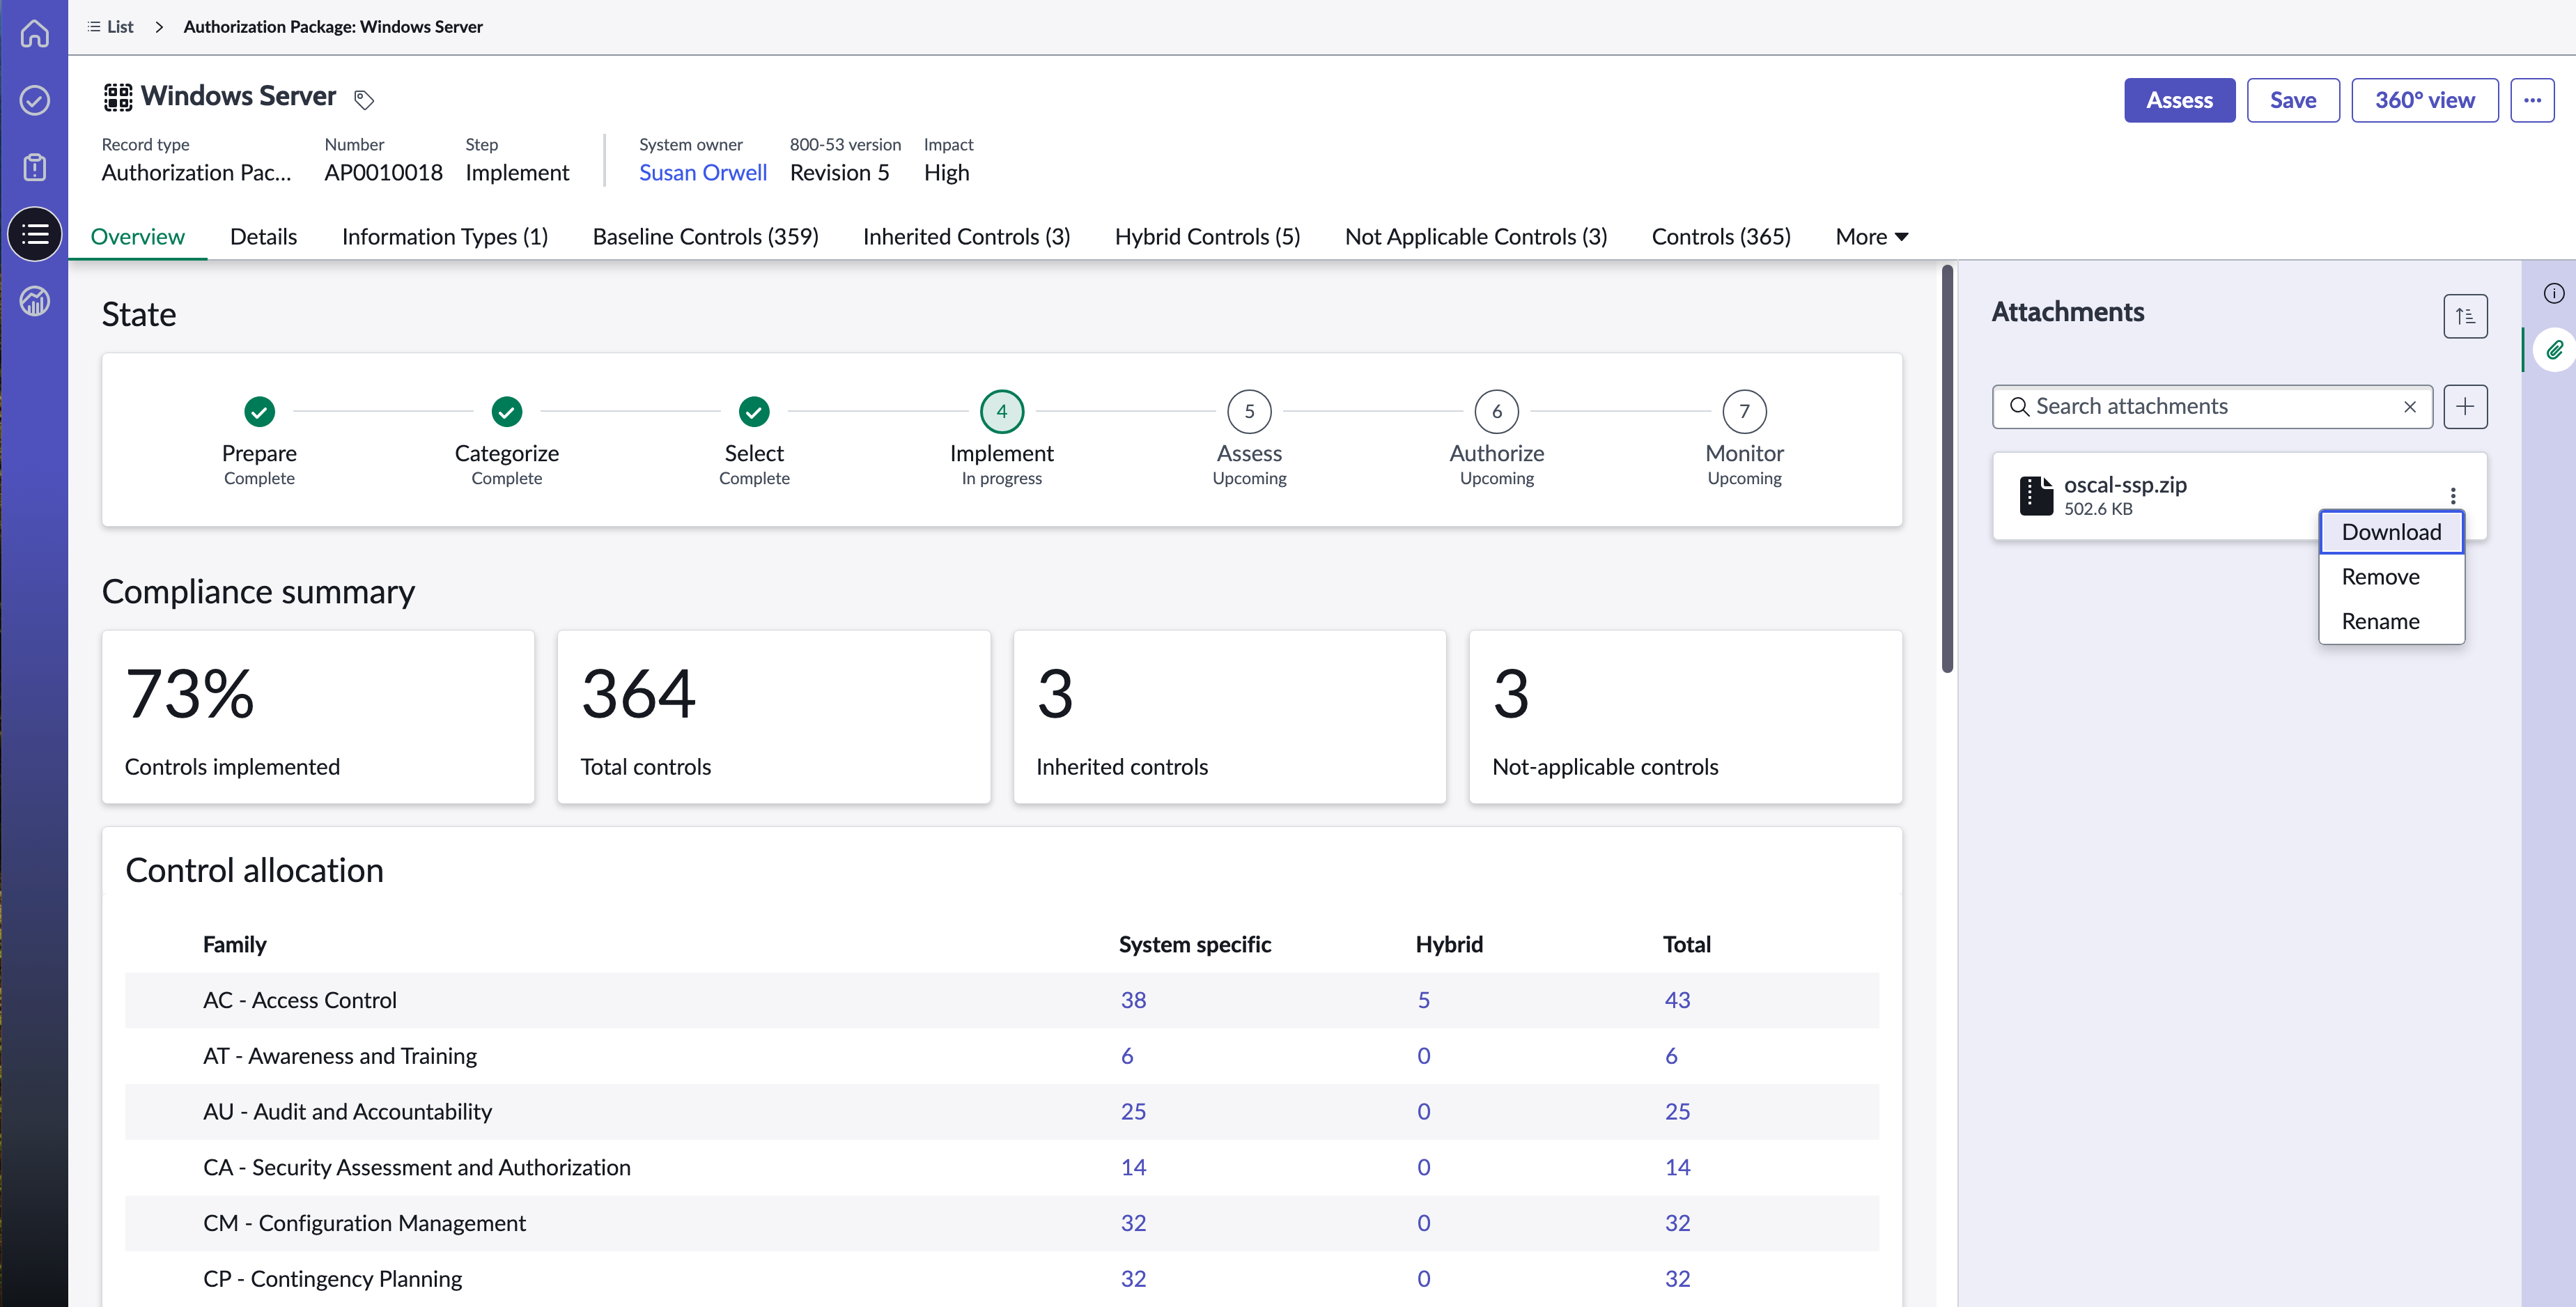2576x1307 pixels.
Task: Open the info panel icon
Action: (2553, 293)
